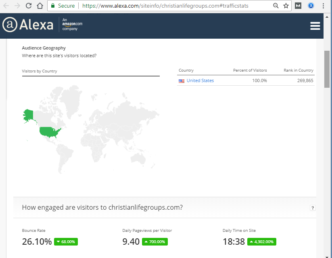Viewport: 332px width, 258px height.
Task: Click the Daily Pageviews 700.00% change badge
Action: tap(155, 242)
